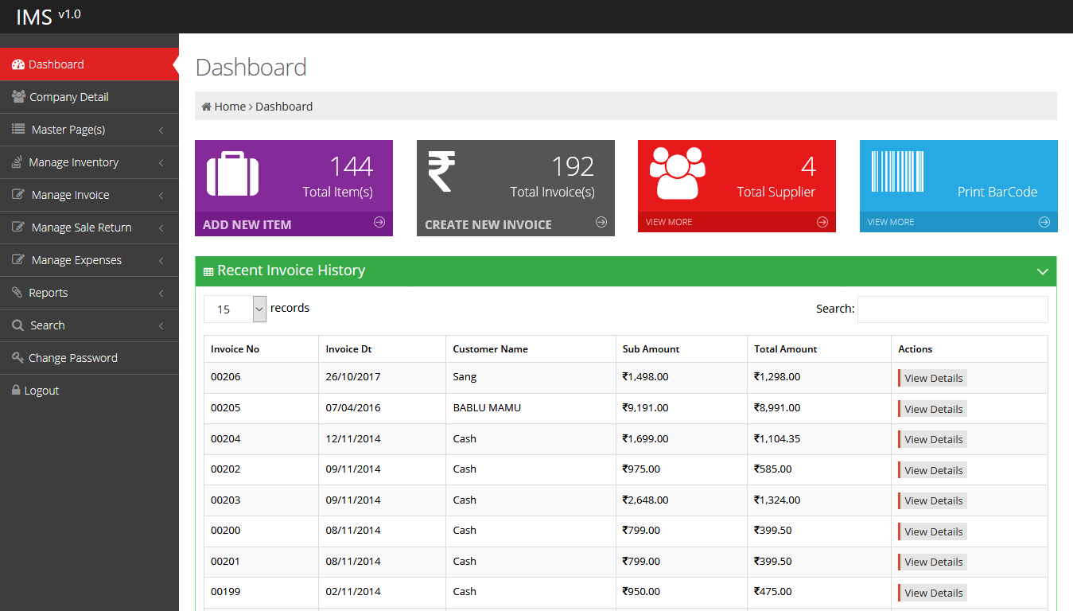
Task: Click the suitcase icon on Total Items card
Action: (x=232, y=173)
